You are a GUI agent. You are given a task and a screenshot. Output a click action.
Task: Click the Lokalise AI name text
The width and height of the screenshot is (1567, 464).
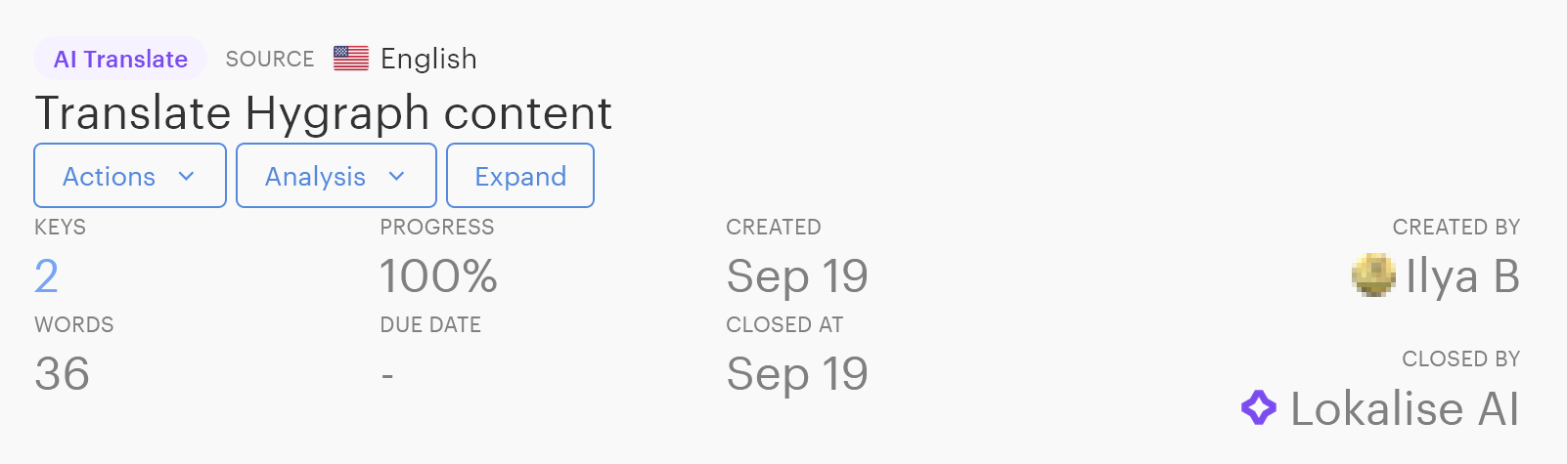point(1405,408)
